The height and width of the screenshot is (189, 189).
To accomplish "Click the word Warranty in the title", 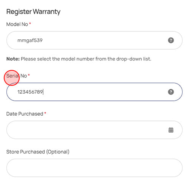I will [x=47, y=12].
